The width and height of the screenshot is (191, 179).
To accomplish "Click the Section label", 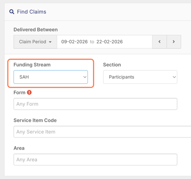I will tap(112, 64).
